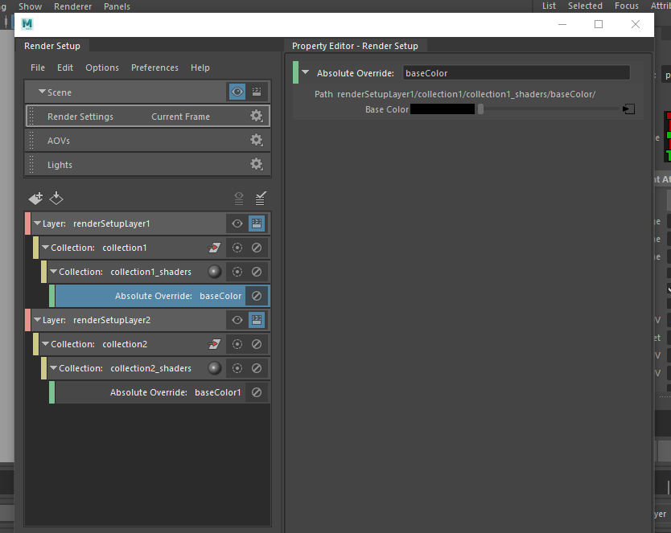Click the Help menu item
671x533 pixels.
click(x=200, y=68)
